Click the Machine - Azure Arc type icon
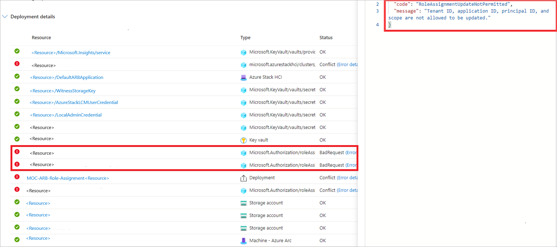 [244, 241]
